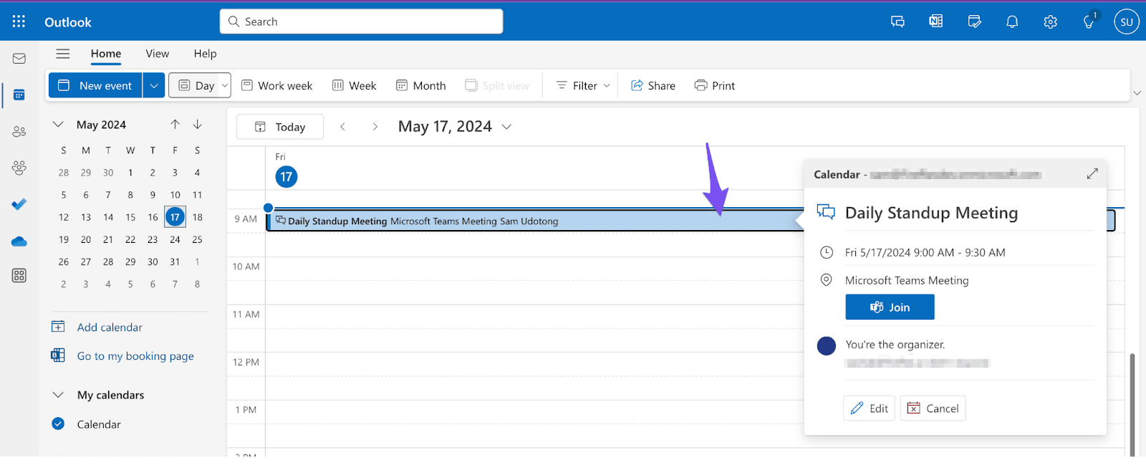The height and width of the screenshot is (473, 1146).
Task: Open My Day notes icon in header
Action: 974,21
